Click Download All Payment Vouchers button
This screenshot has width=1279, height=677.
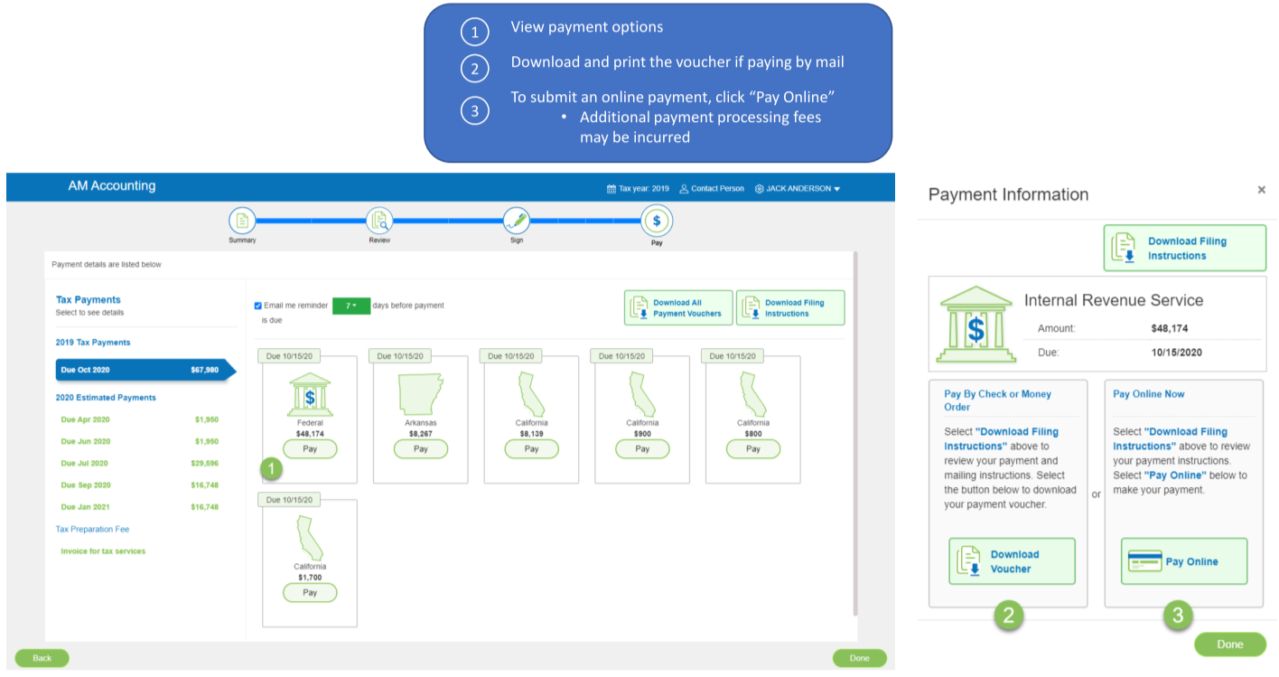[x=678, y=308]
